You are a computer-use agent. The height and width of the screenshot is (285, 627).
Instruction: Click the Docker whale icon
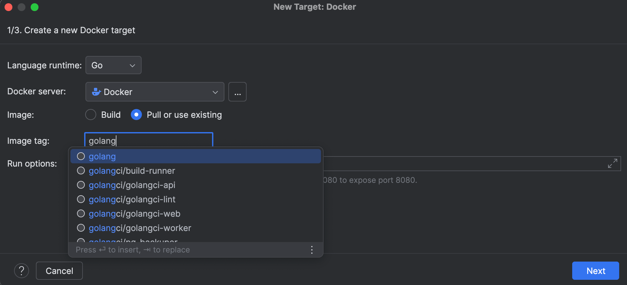[x=96, y=92]
